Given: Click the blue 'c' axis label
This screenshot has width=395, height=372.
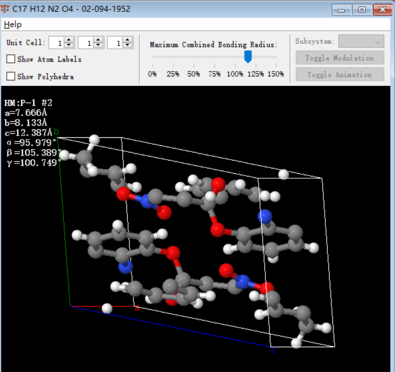Looking at the screenshot, I should coord(273,350).
